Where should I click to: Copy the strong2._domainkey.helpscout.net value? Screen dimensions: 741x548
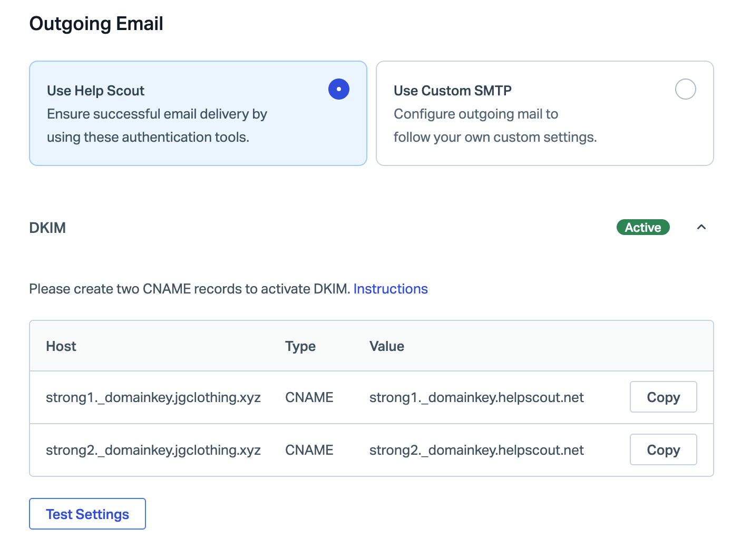664,449
